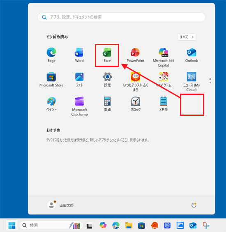Open File Explorer from the taskbar
Image resolution: width=226 pixels, height=232 pixels.
click(129, 225)
